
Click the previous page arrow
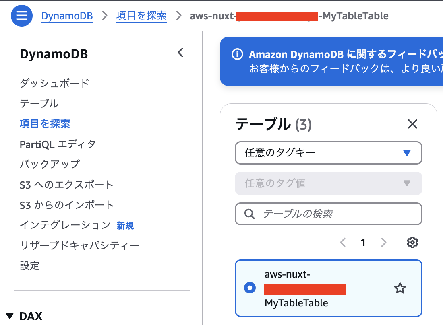click(343, 242)
